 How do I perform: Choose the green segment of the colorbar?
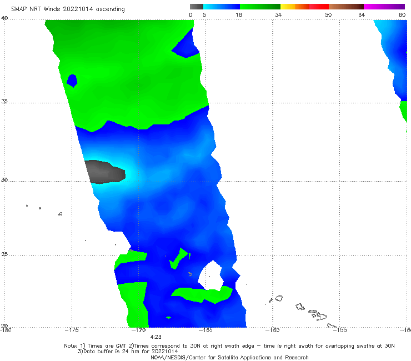[260, 7]
